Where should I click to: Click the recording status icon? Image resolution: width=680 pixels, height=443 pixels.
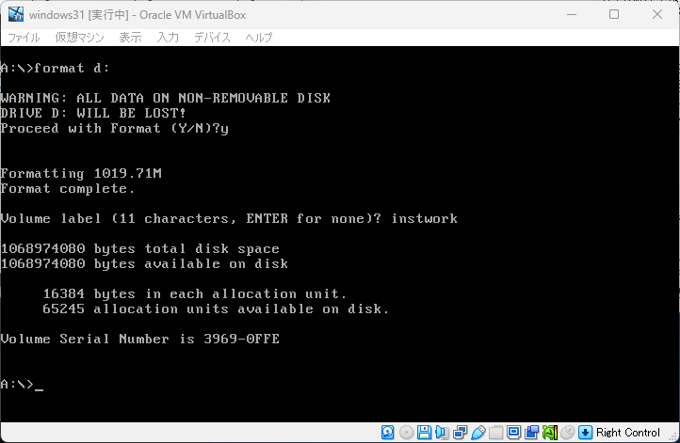click(x=532, y=432)
